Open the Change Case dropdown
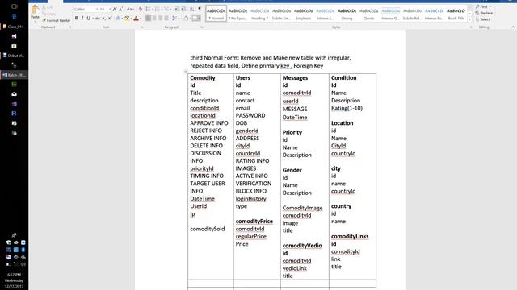The image size is (517, 290). [x=130, y=9]
